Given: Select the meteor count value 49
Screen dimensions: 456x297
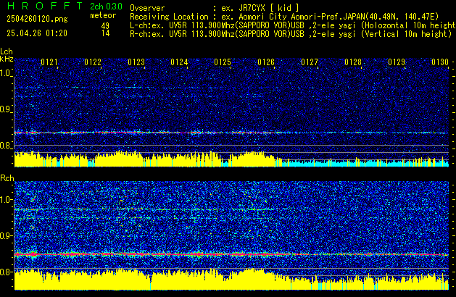Looking at the screenshot, I should point(105,26).
